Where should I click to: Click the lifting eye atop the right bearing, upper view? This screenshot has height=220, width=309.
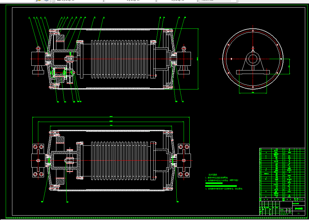click(x=184, y=49)
